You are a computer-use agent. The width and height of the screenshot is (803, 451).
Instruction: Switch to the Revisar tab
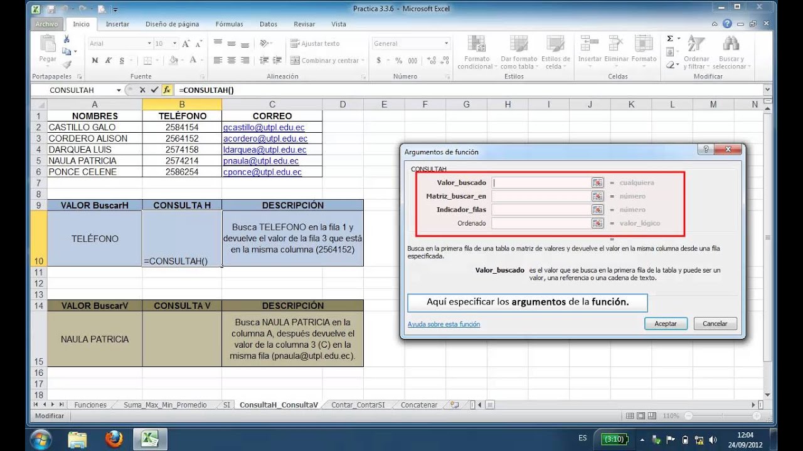(x=304, y=24)
